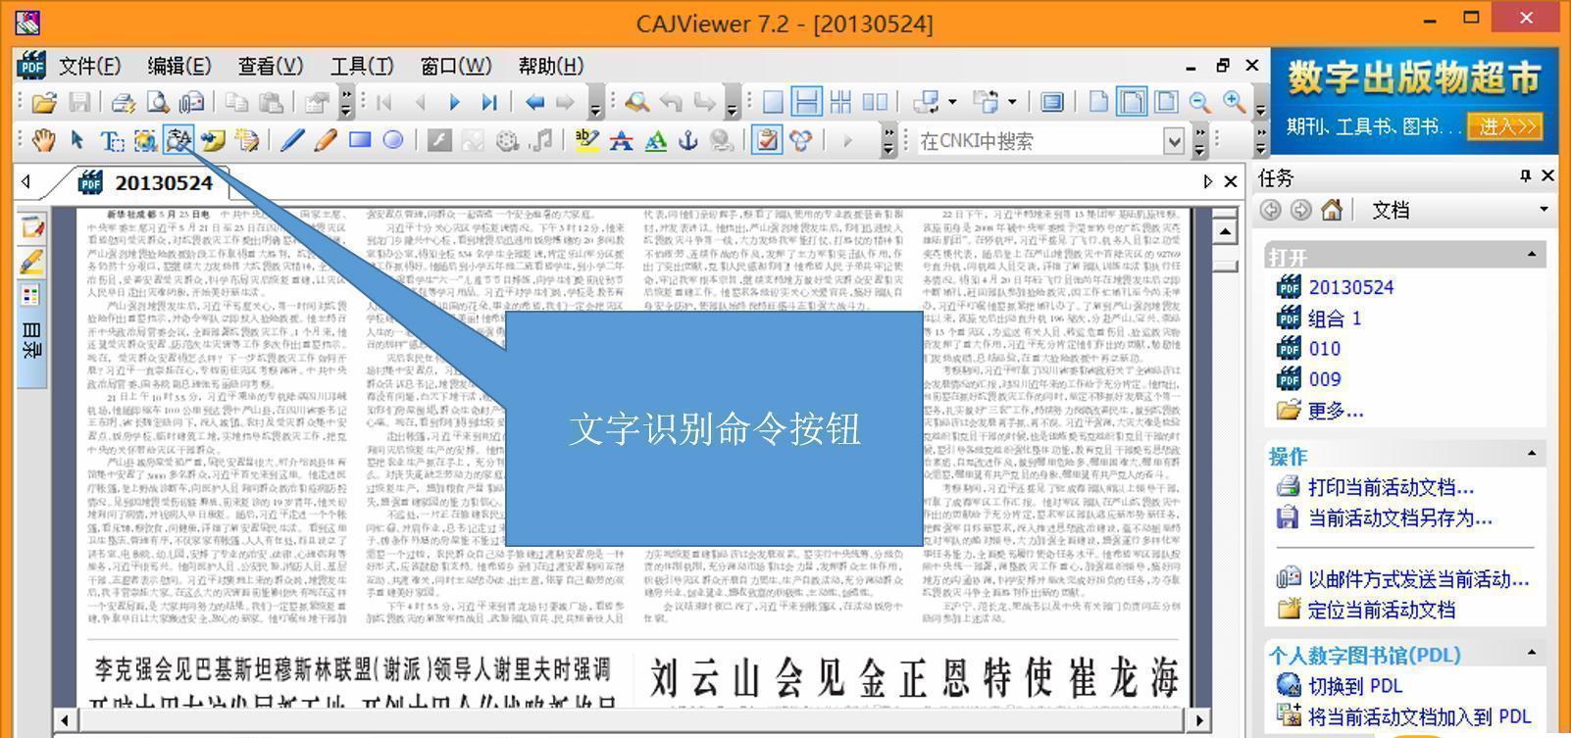Viewport: 1571px width, 738px height.
Task: Select the ellipse annotation tool
Action: coord(393,141)
